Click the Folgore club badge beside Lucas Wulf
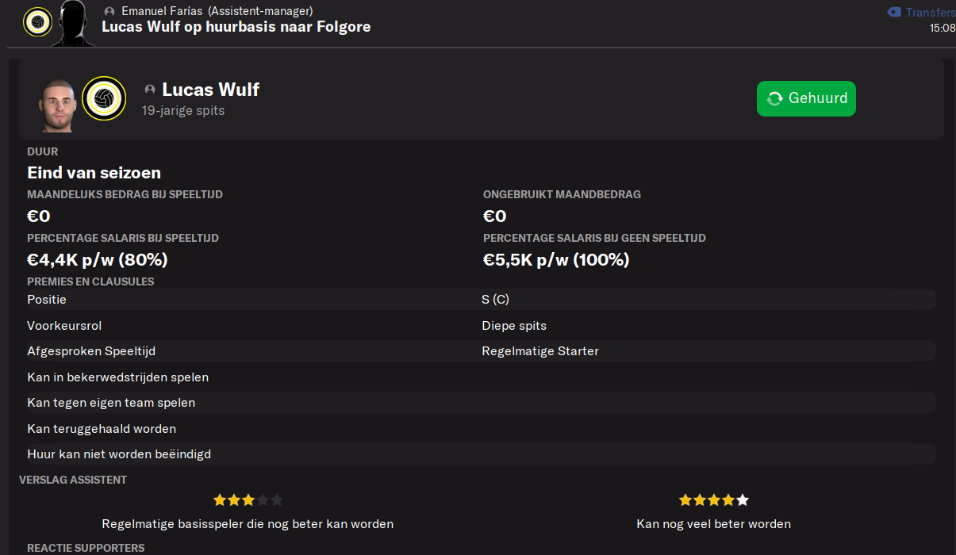The width and height of the screenshot is (956, 555). point(104,98)
